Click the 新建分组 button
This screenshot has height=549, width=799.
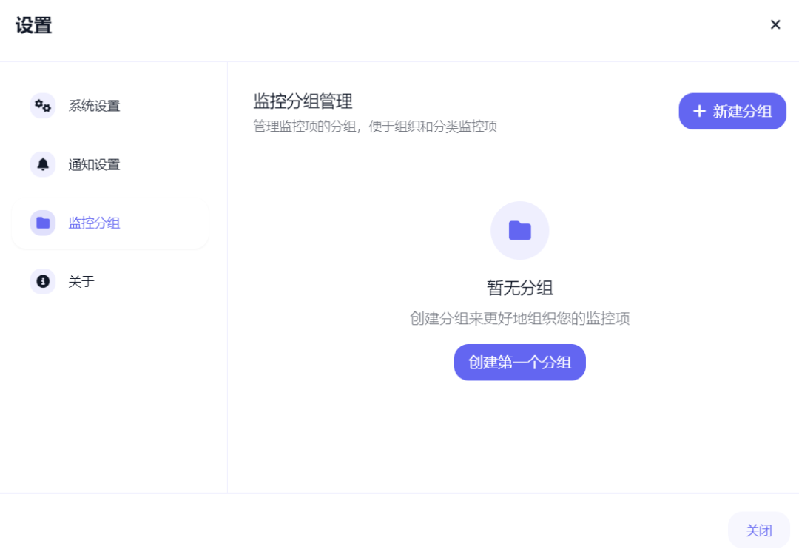point(732,111)
